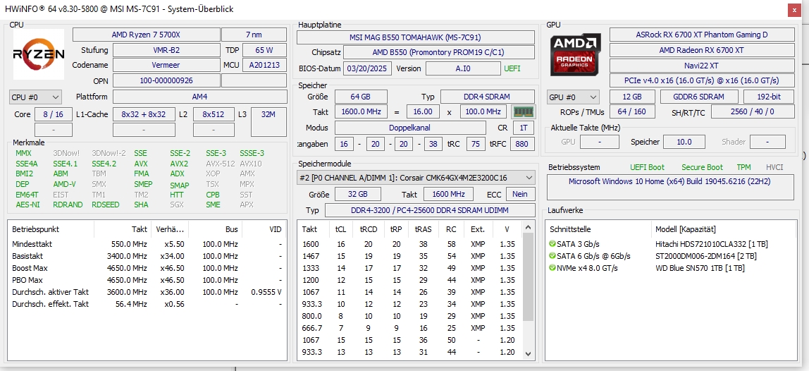The height and width of the screenshot is (371, 809).
Task: Click the UEFI Boot indicator
Action: click(647, 167)
